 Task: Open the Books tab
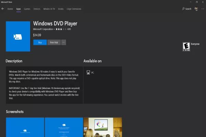(x=61, y=9)
